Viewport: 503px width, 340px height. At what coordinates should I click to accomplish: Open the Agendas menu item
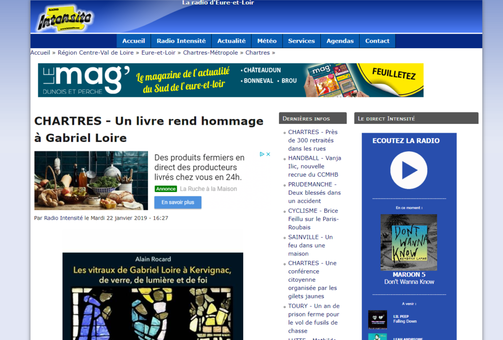click(340, 41)
